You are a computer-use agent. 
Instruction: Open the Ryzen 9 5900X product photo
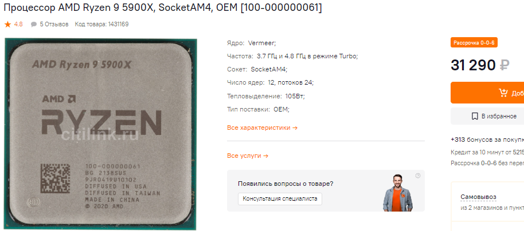[100, 134]
